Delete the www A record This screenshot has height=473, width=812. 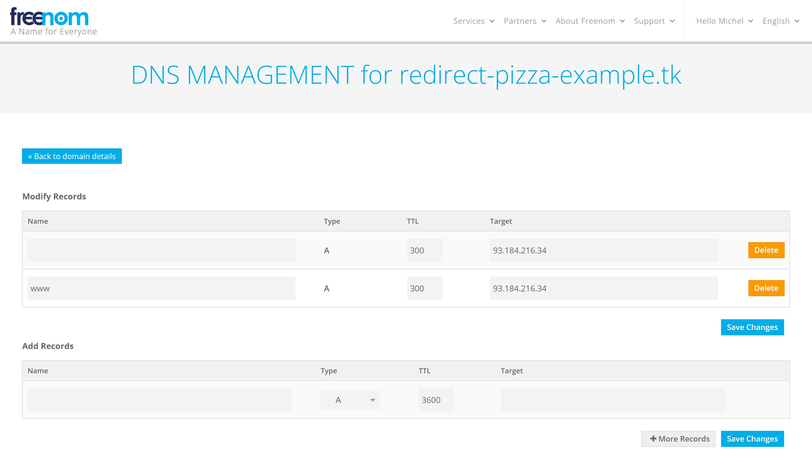[x=766, y=288]
